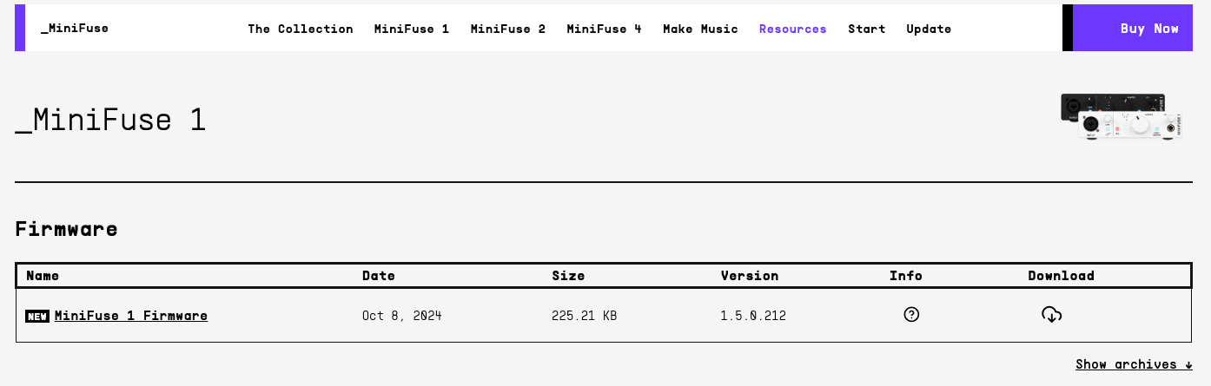Open the MiniFuse 1 Firmware link
Screen dimensions: 1211x386
131,316
